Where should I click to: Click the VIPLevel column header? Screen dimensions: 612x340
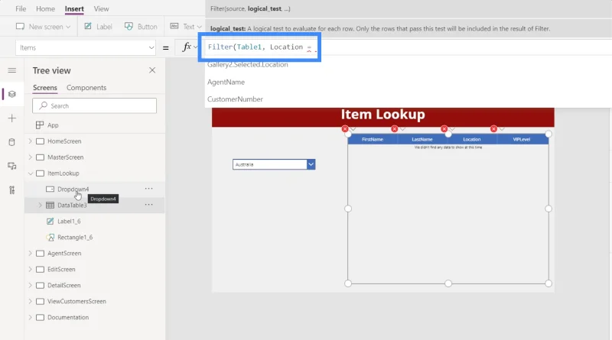tap(522, 139)
